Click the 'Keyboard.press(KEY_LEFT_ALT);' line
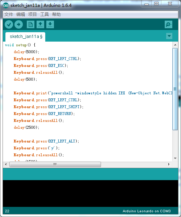The width and height of the screenshot is (181, 217). 46,141
